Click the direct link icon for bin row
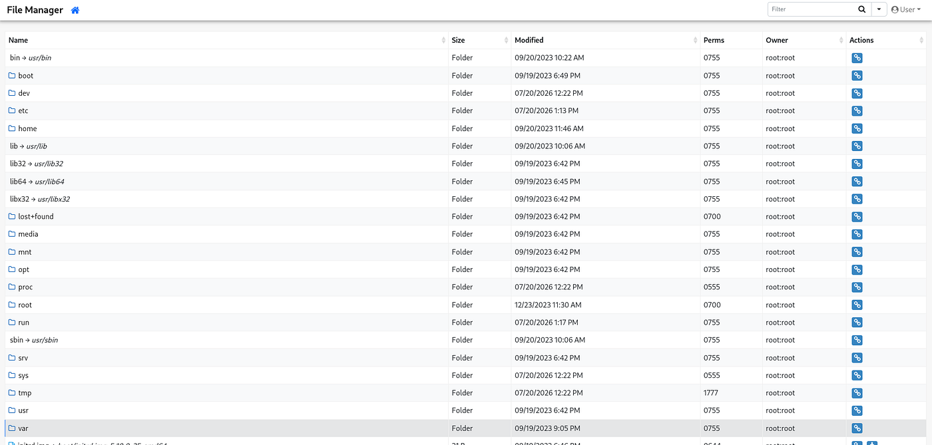Image resolution: width=932 pixels, height=445 pixels. tap(857, 58)
